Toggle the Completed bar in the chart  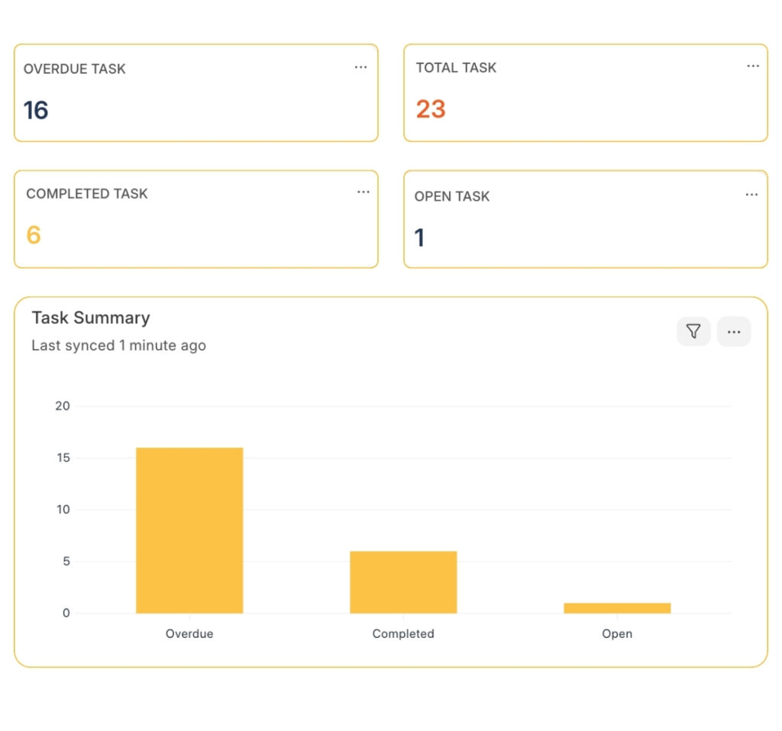pyautogui.click(x=402, y=581)
